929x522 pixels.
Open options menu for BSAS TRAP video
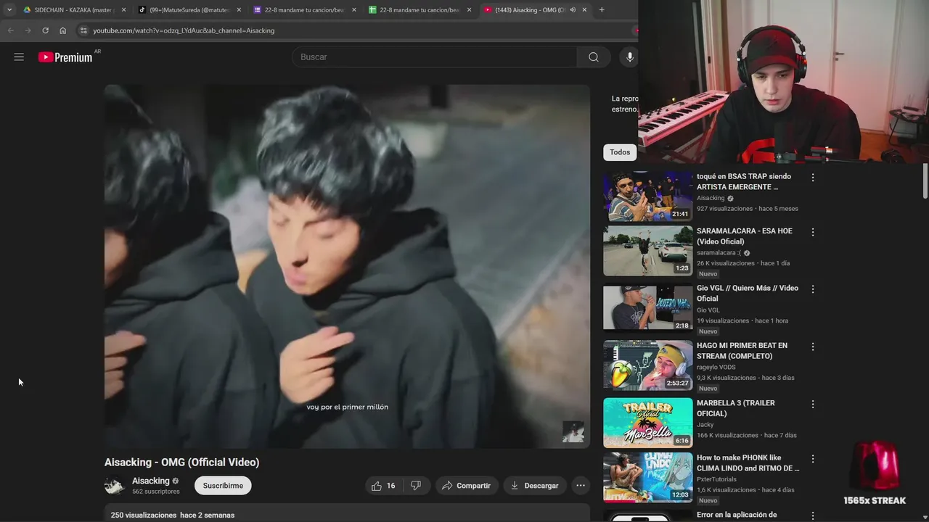pyautogui.click(x=812, y=177)
